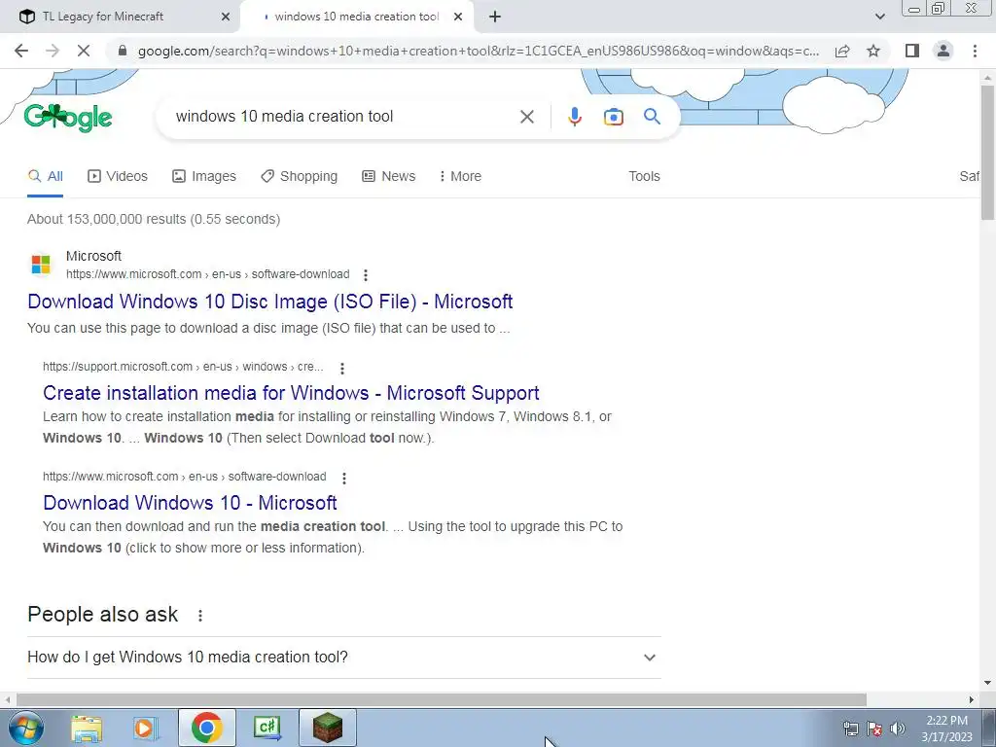Search by image with camera icon
Screen dimensions: 996x747
pos(613,117)
